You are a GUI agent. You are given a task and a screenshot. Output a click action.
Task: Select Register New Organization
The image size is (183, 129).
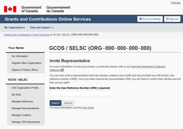coord(26,63)
